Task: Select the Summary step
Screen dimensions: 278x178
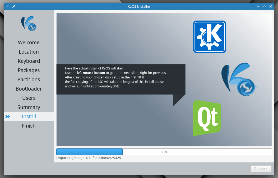Action: coord(29,107)
